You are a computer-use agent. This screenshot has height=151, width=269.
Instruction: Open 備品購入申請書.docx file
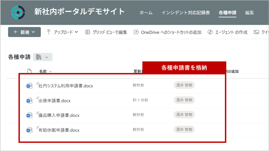point(59,115)
